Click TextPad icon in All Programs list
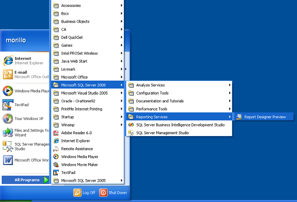 pyautogui.click(x=56, y=173)
